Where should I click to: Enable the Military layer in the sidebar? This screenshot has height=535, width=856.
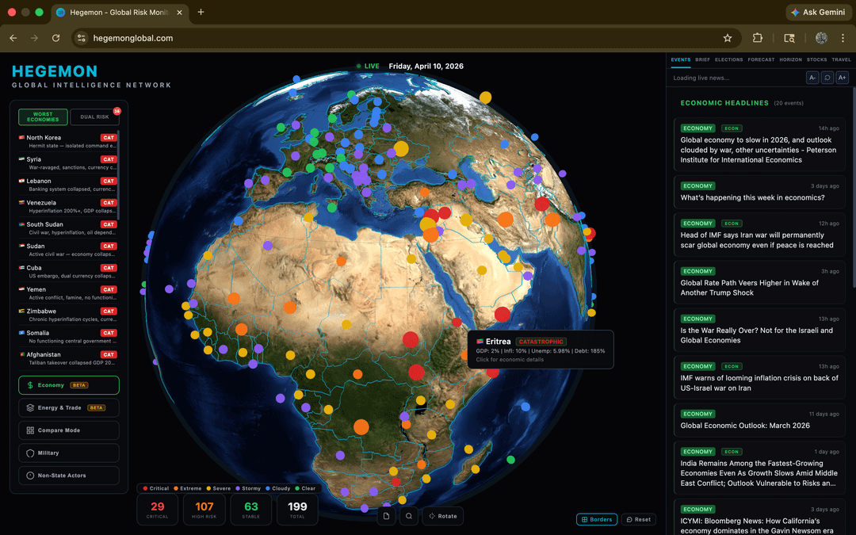pos(68,453)
